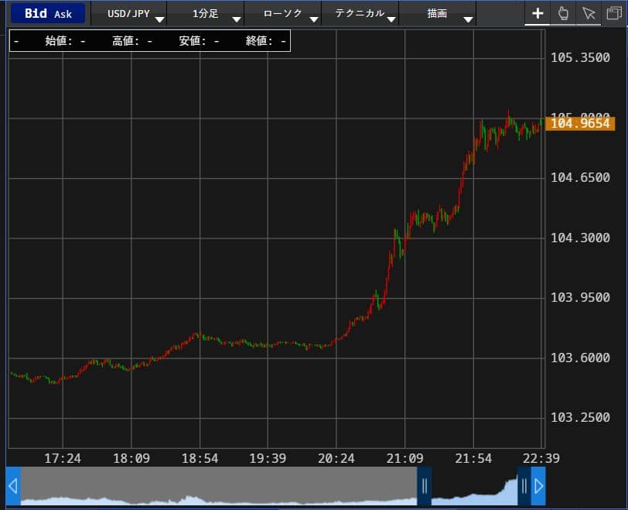Open the 描画 drawing tools dropdown
628x510 pixels.
[x=438, y=14]
